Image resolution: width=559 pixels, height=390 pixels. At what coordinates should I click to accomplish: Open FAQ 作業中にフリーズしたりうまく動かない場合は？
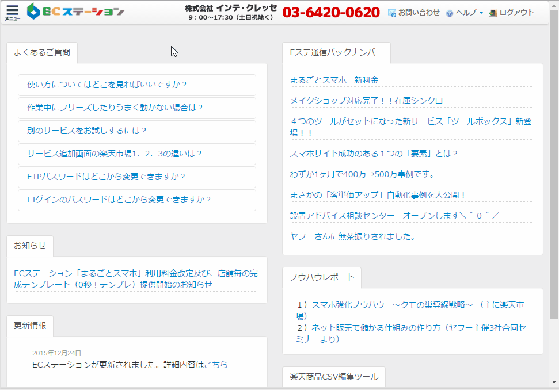[x=137, y=108]
